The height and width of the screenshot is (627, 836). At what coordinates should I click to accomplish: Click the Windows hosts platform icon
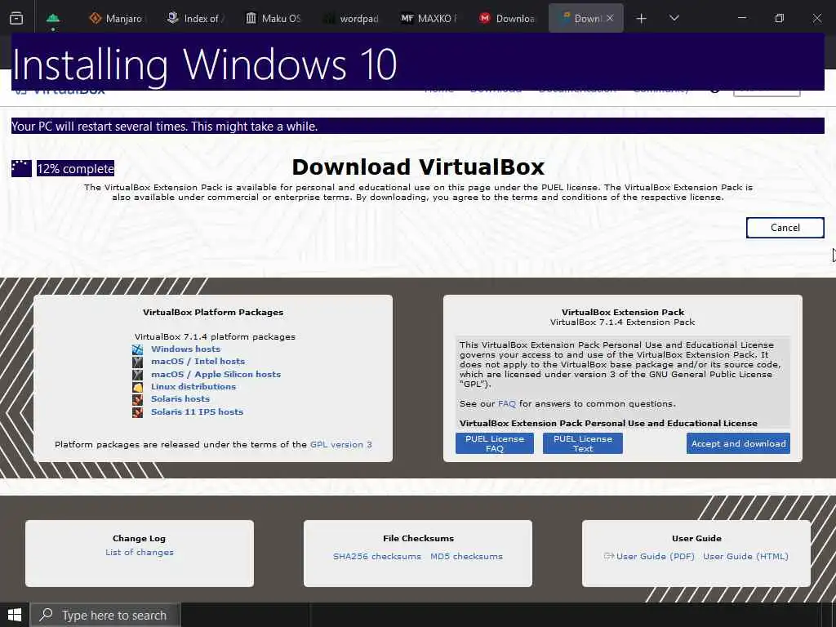(x=137, y=349)
